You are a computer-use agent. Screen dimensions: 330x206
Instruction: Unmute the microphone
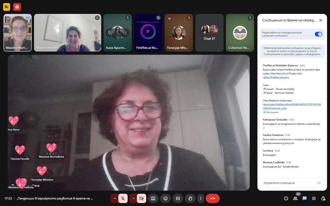tap(123, 198)
